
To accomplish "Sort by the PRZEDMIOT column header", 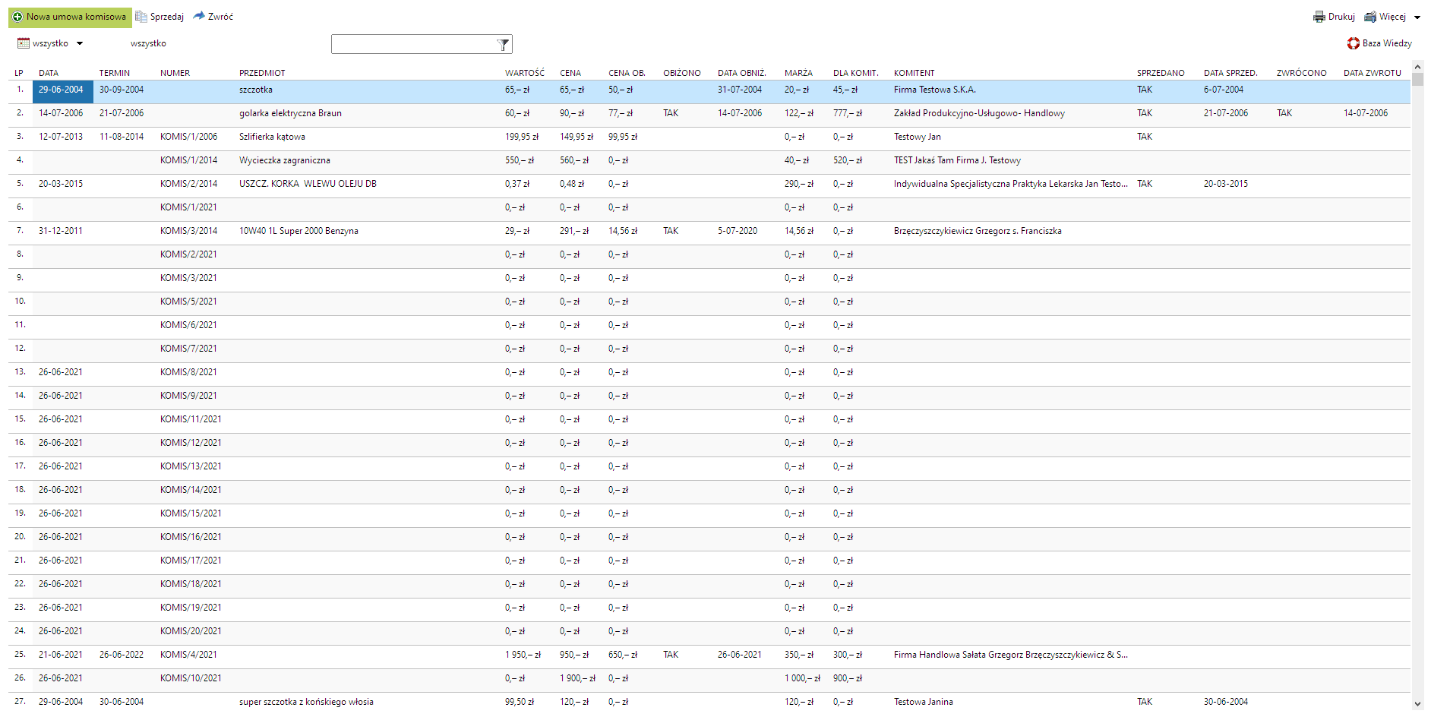I will tap(262, 73).
